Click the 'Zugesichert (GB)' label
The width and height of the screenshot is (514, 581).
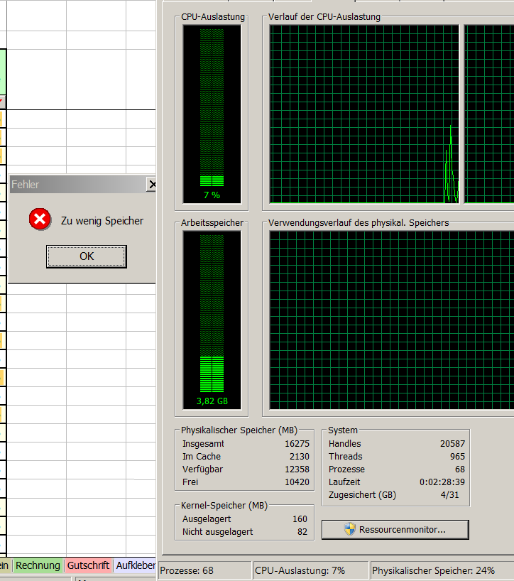coord(362,494)
